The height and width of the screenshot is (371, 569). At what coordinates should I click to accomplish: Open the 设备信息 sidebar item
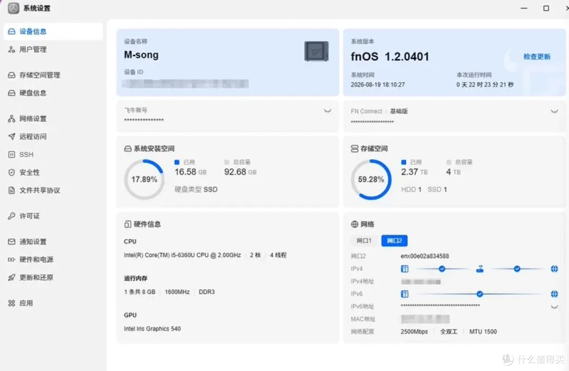(53, 32)
